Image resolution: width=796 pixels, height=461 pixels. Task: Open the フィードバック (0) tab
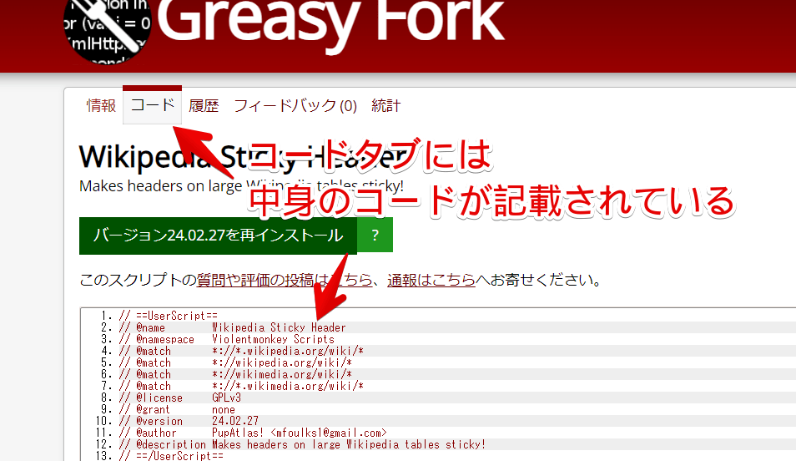pyautogui.click(x=295, y=106)
